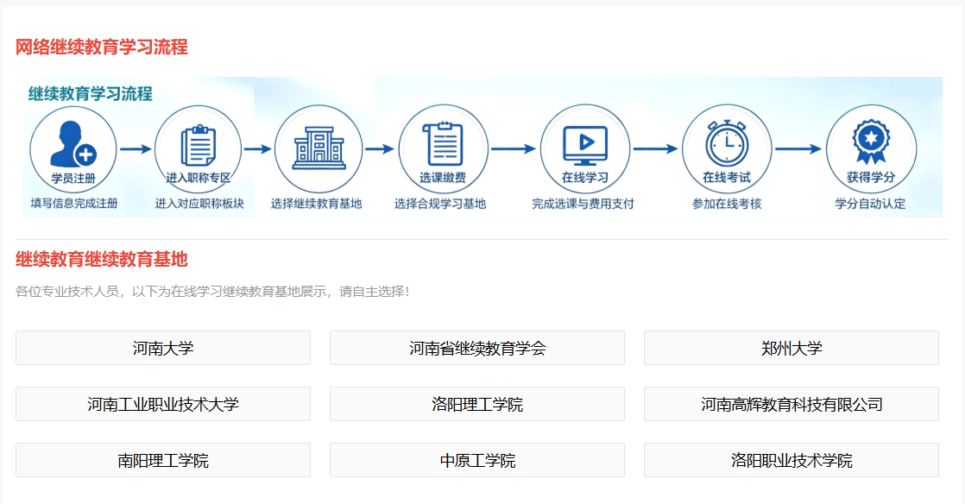Click the 选择继续教育基地 caption
The width and height of the screenshot is (965, 504).
(x=316, y=204)
